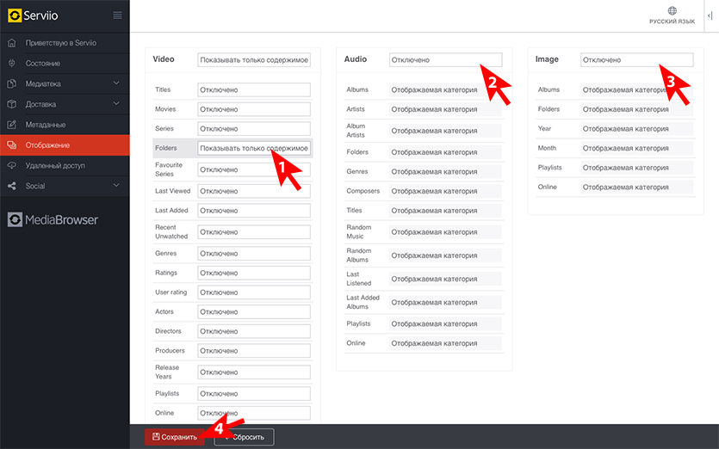Click the Social share icon
The width and height of the screenshot is (719, 449).
tap(12, 186)
